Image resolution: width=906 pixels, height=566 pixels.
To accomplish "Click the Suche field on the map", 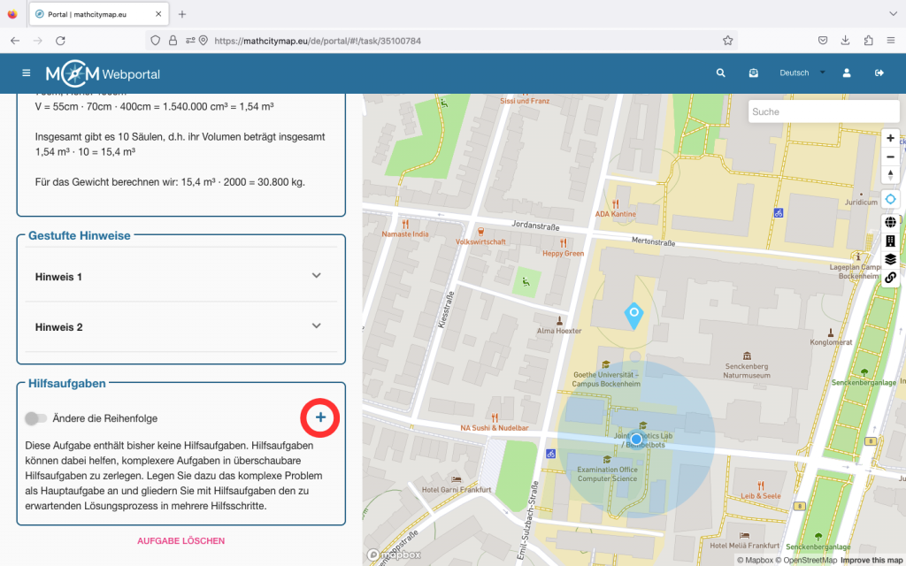I will pos(823,111).
